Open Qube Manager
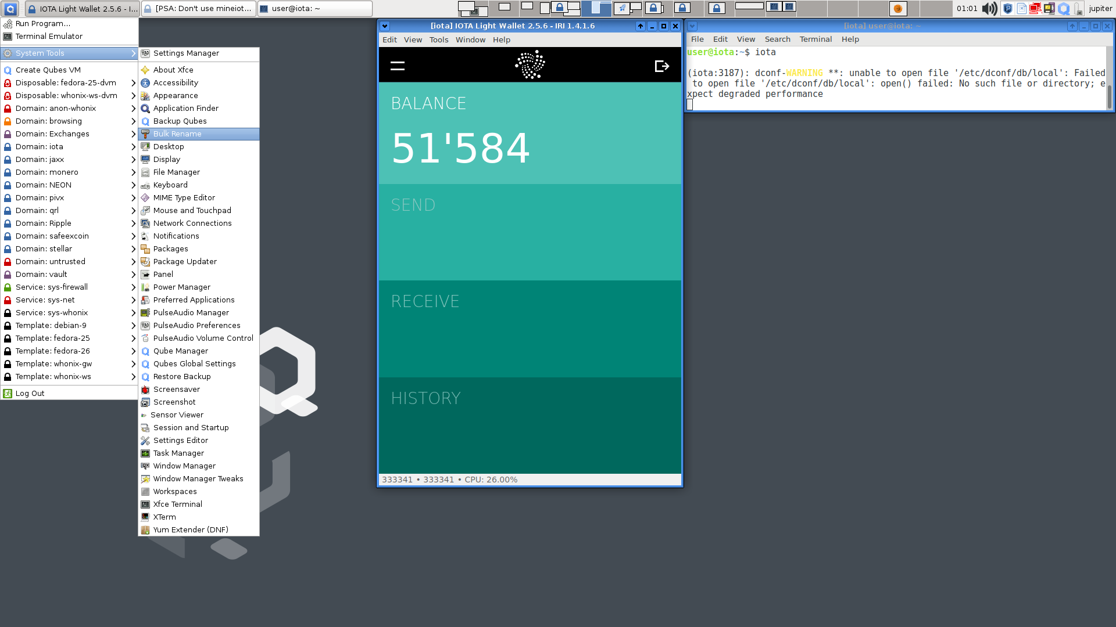Image resolution: width=1116 pixels, height=627 pixels. pos(199,351)
